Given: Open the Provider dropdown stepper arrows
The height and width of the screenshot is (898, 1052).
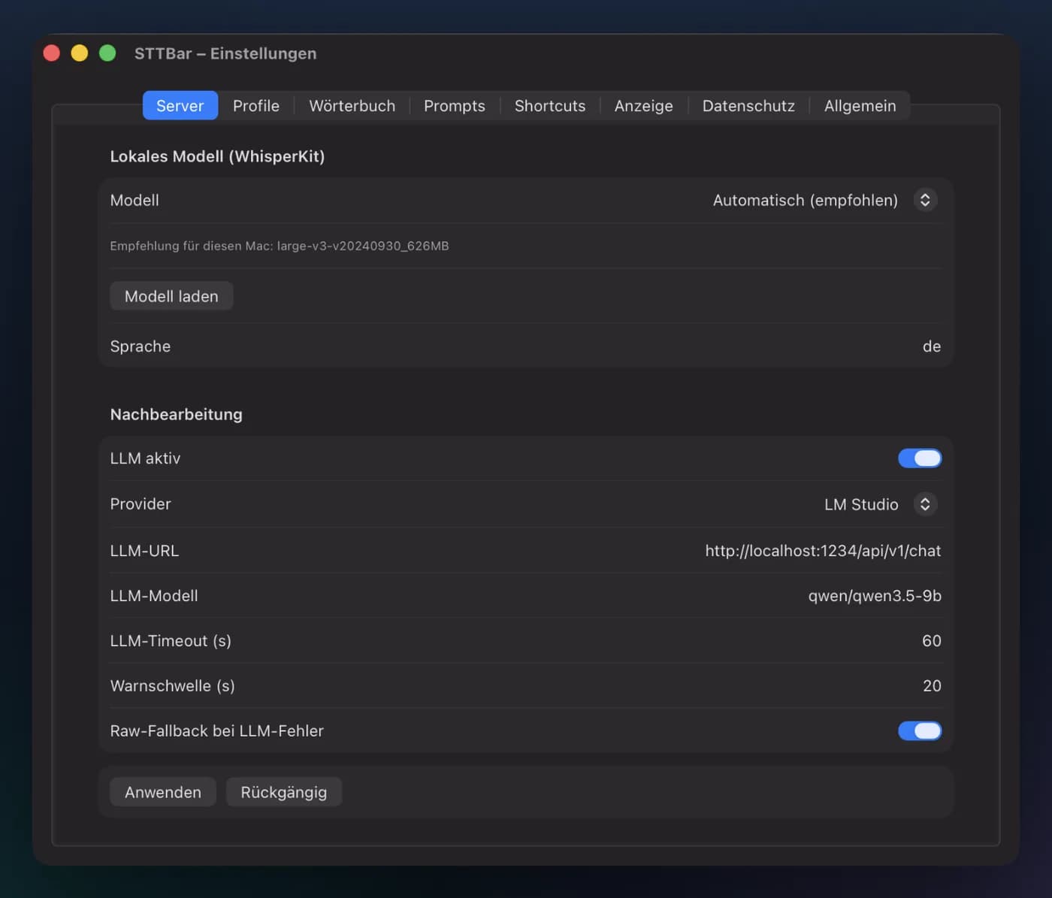Looking at the screenshot, I should 925,504.
